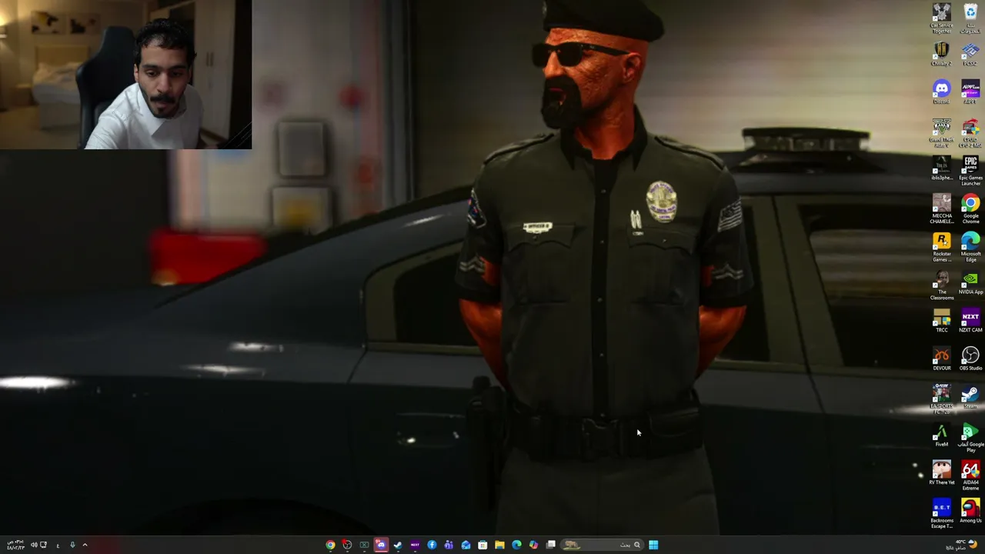Open the TRCC desktop shortcut

click(x=941, y=321)
